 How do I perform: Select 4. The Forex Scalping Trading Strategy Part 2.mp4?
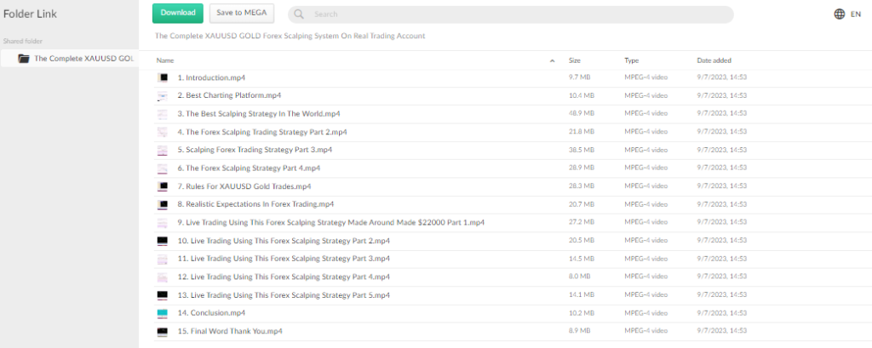[x=262, y=132]
